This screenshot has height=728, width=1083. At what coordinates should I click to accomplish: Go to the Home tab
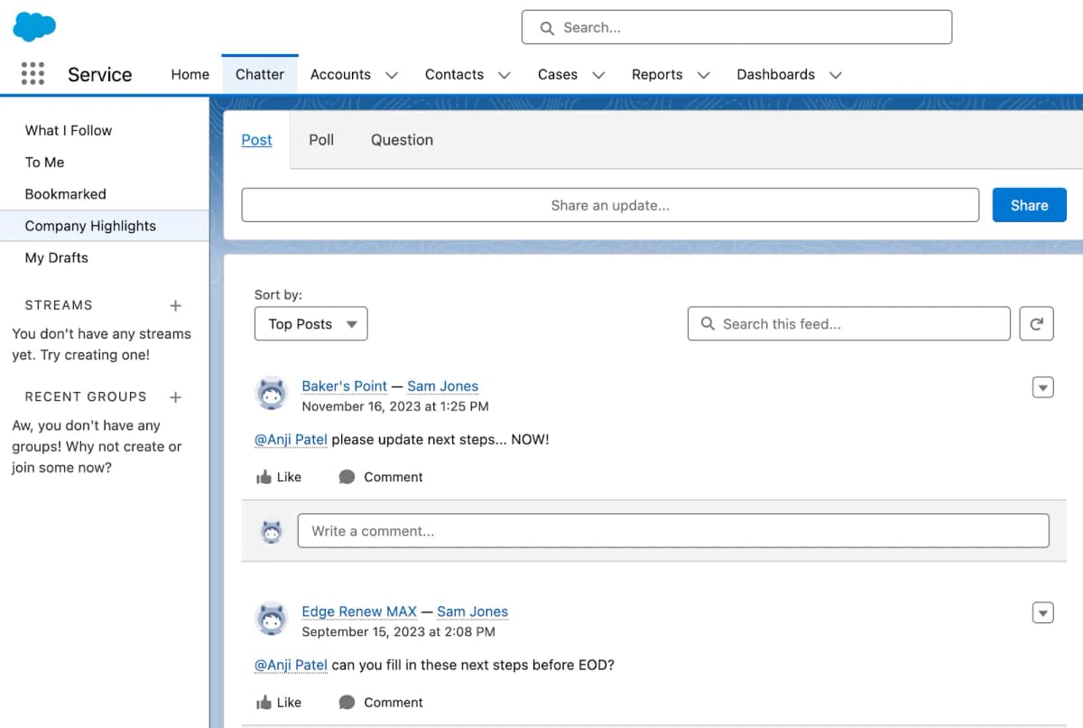190,75
